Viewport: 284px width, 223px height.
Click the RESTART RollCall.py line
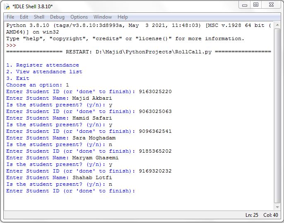[139, 52]
